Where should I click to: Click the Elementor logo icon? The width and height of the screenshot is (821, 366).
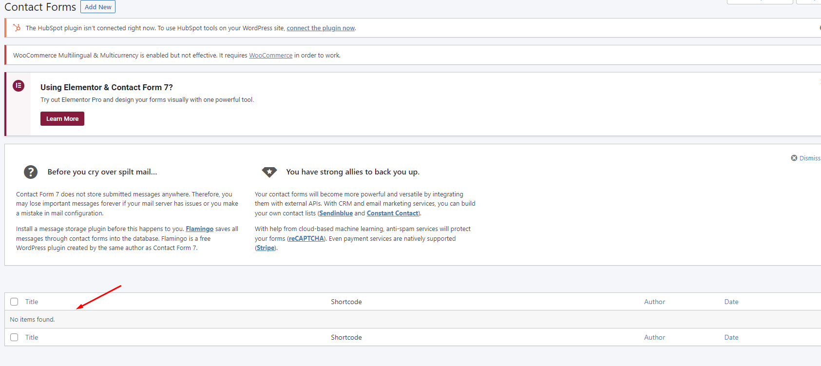19,86
